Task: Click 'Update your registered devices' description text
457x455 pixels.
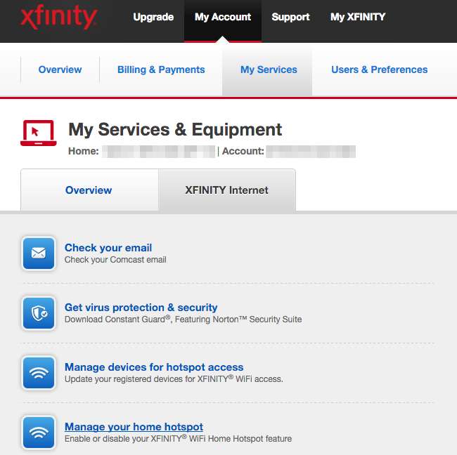Action: coord(174,379)
